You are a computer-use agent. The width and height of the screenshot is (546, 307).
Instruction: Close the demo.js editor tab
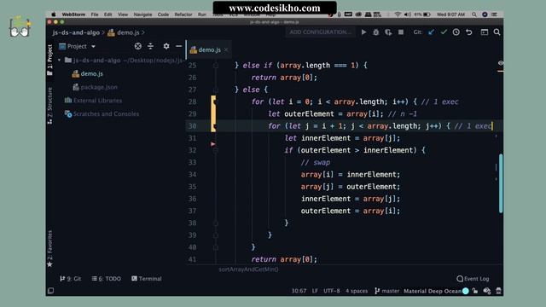tap(226, 49)
